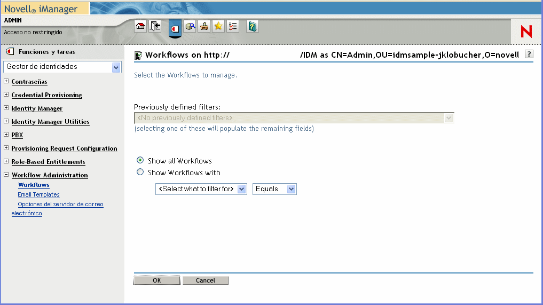Image resolution: width=543 pixels, height=305 pixels.
Task: Click the Cancel button
Action: point(206,280)
